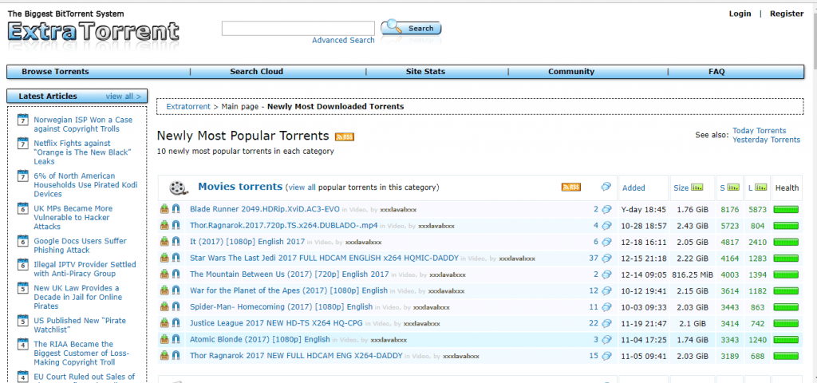The image size is (817, 383).
Task: Open Community menu item
Action: coord(571,72)
